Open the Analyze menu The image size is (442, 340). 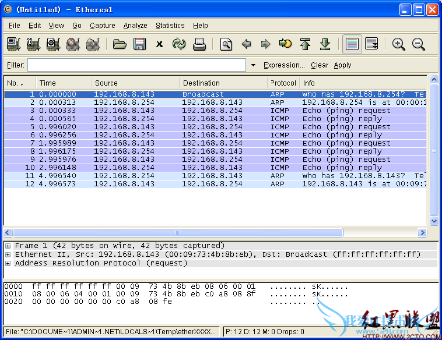(135, 26)
